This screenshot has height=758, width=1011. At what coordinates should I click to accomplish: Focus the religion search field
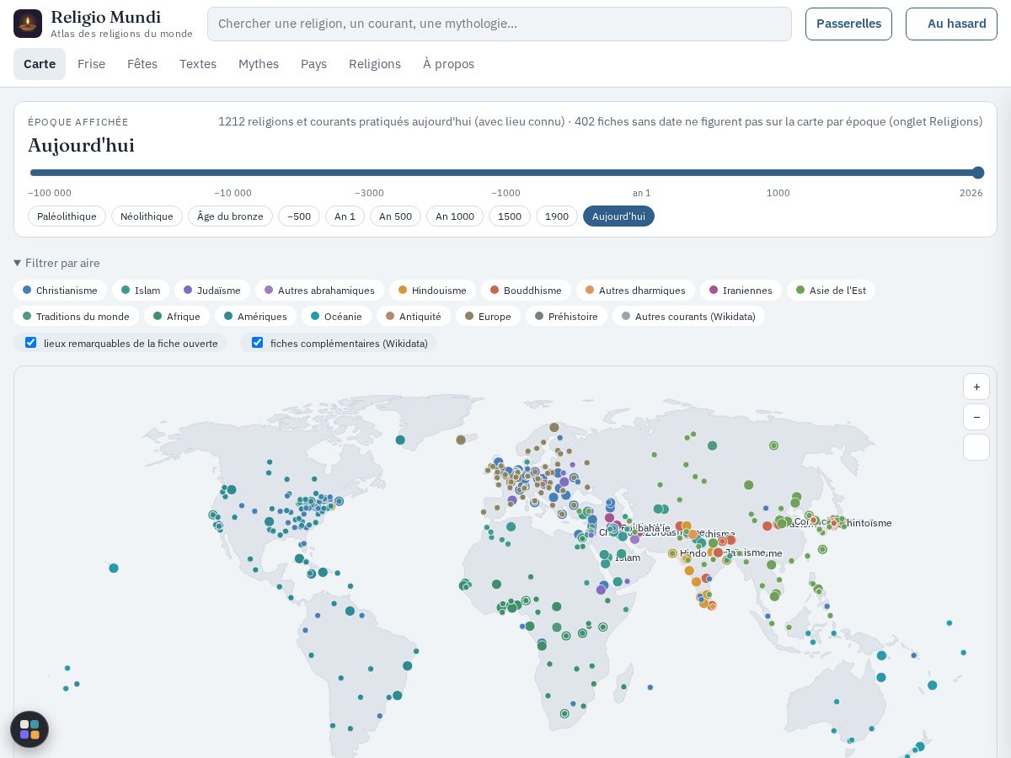click(500, 24)
